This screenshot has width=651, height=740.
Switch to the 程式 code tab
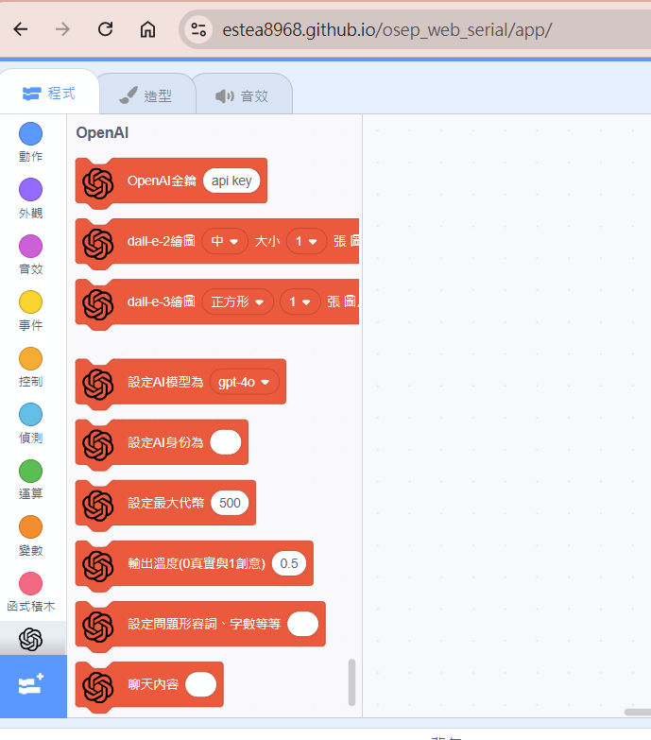49,93
